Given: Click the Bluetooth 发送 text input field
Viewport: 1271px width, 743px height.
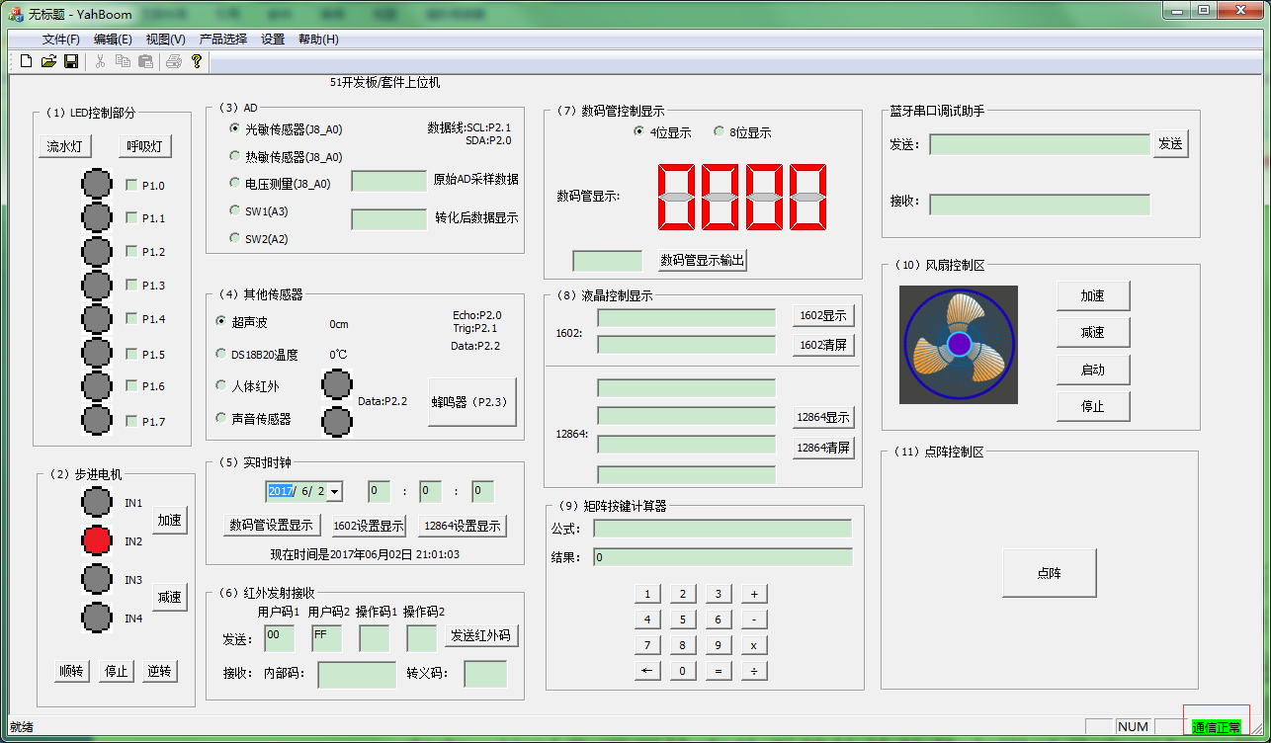Looking at the screenshot, I should [1039, 144].
